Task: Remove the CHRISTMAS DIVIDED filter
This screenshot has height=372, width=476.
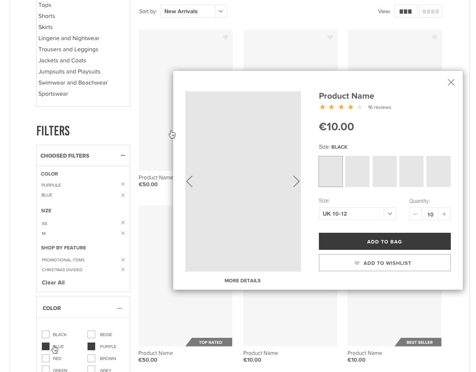Action: 123,269
